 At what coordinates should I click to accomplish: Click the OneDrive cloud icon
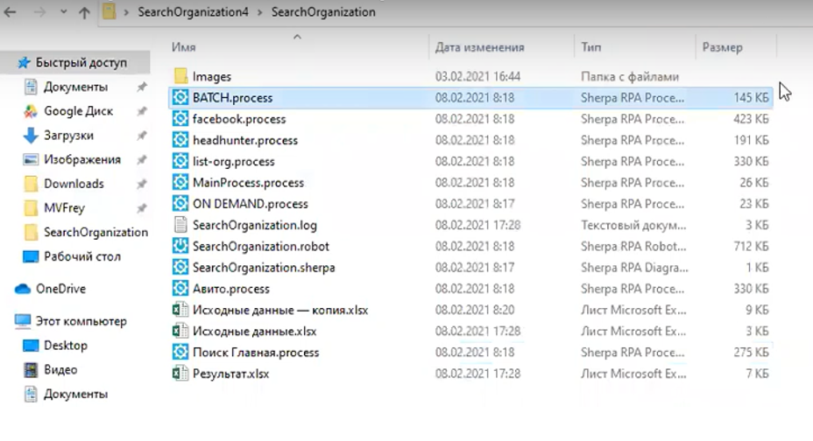(23, 289)
